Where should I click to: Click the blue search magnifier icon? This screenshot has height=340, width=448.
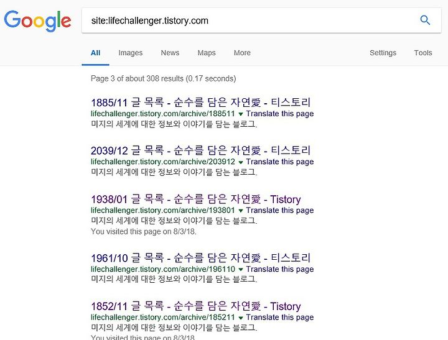(x=425, y=21)
